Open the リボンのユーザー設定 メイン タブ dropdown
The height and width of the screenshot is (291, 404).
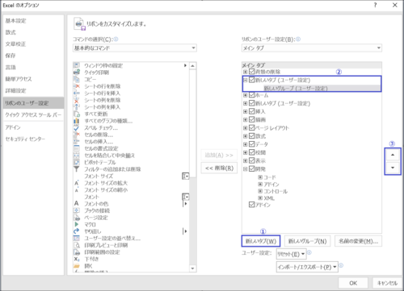(312, 48)
